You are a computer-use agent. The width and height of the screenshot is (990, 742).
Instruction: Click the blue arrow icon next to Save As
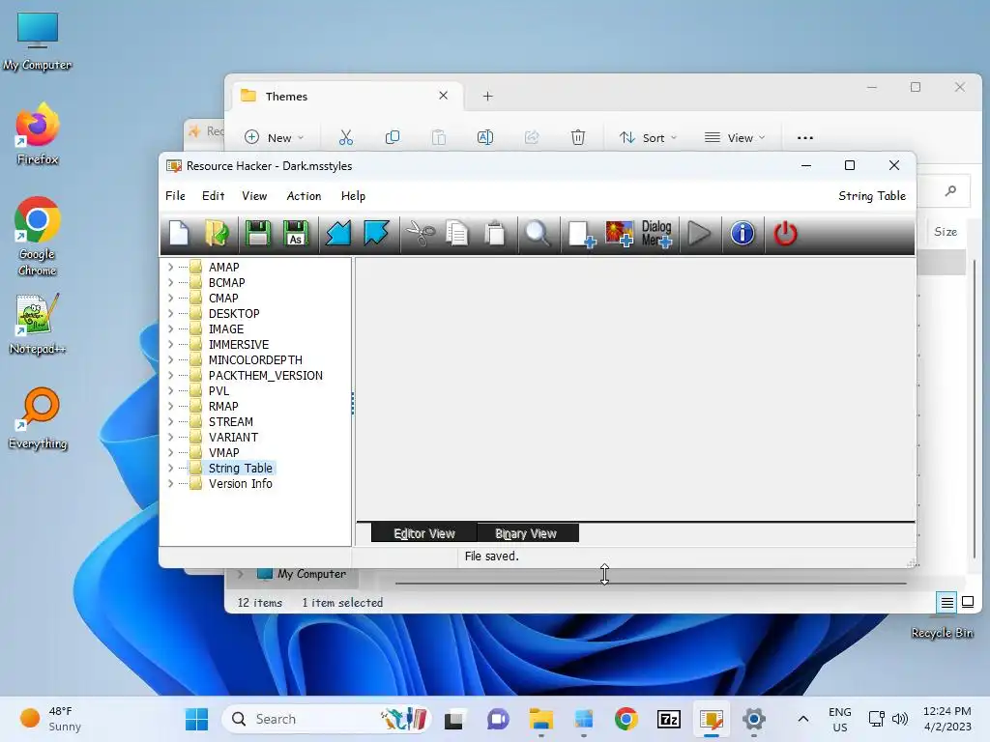[338, 234]
